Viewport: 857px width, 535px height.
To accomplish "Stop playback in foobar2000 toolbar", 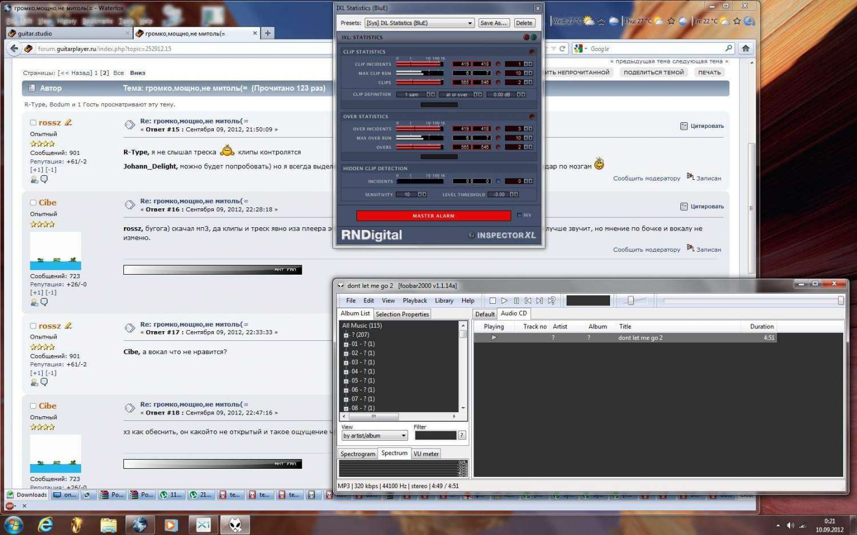I will point(492,301).
